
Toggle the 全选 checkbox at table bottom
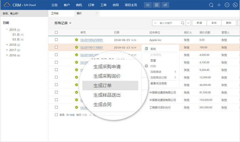tap(56, 115)
